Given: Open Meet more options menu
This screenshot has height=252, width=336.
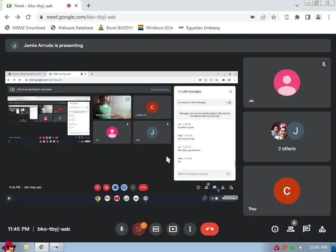Looking at the screenshot, I should [190, 229].
